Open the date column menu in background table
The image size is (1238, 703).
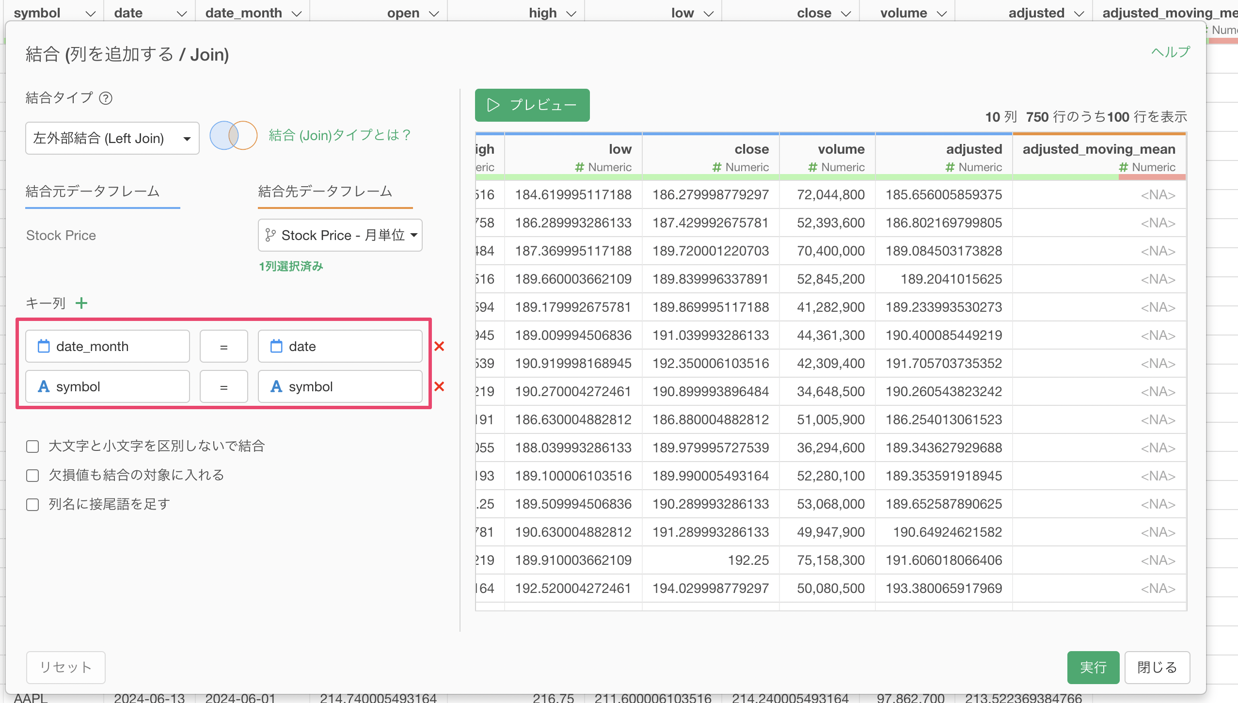182,14
